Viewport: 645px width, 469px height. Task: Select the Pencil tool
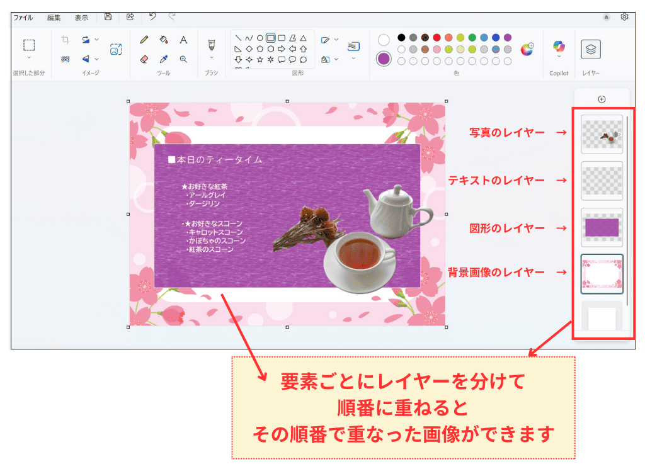point(144,39)
